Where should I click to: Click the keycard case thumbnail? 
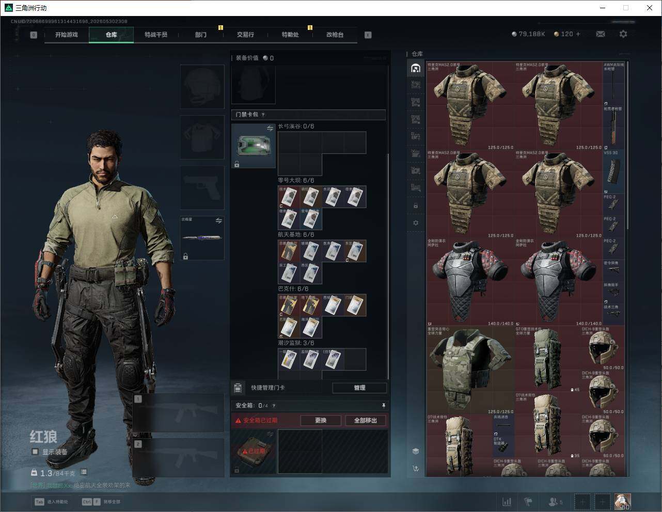click(253, 146)
